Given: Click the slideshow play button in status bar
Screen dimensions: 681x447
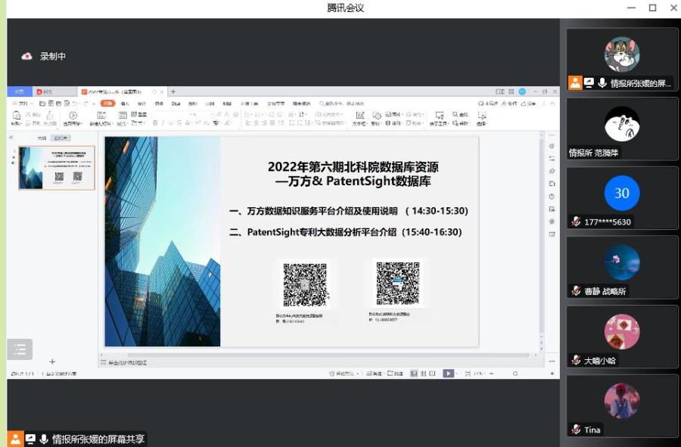Looking at the screenshot, I should pos(448,374).
